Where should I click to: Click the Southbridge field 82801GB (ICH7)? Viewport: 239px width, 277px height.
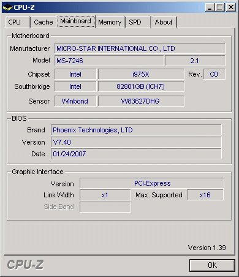pyautogui.click(x=141, y=86)
